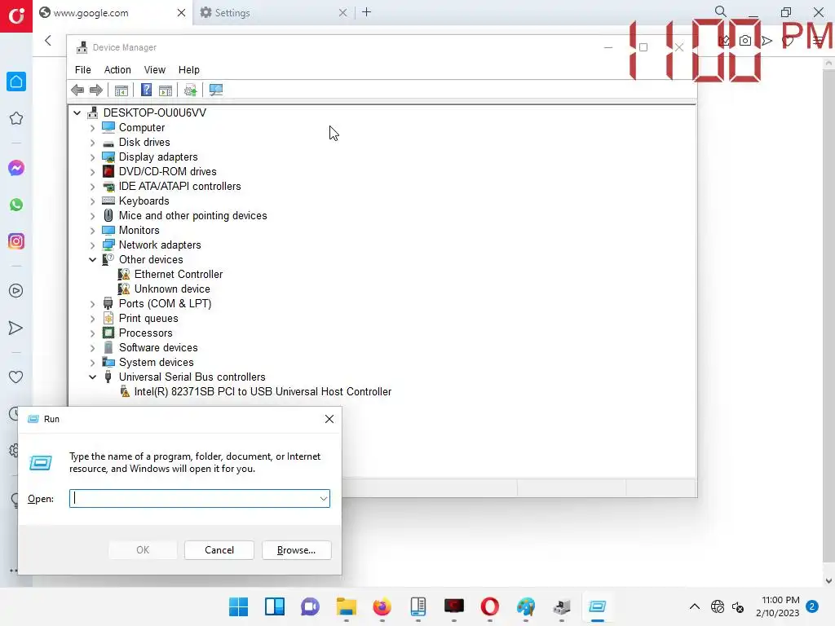The height and width of the screenshot is (626, 835).
Task: Click the Software devices label
Action: point(158,347)
